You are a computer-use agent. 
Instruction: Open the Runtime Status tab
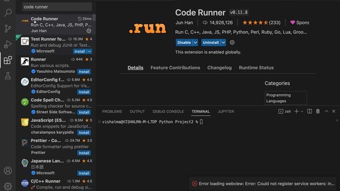click(x=256, y=68)
